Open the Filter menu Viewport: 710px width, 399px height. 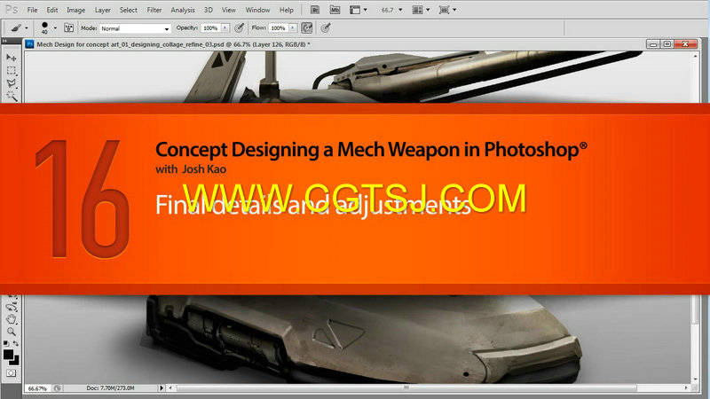(x=154, y=10)
